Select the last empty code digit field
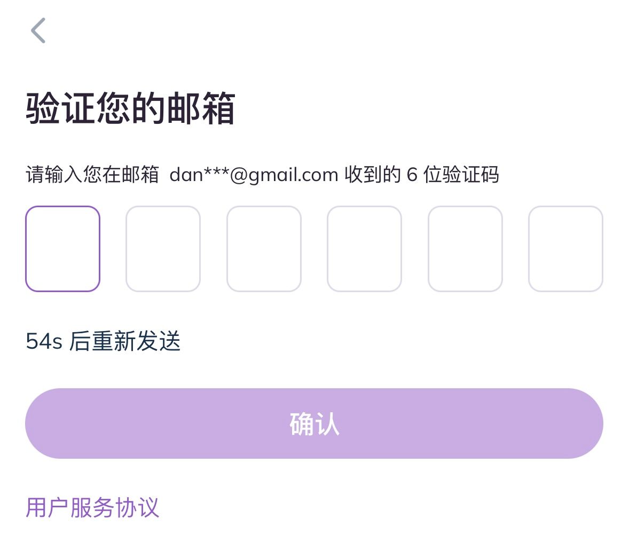The width and height of the screenshot is (629, 557). pyautogui.click(x=565, y=249)
